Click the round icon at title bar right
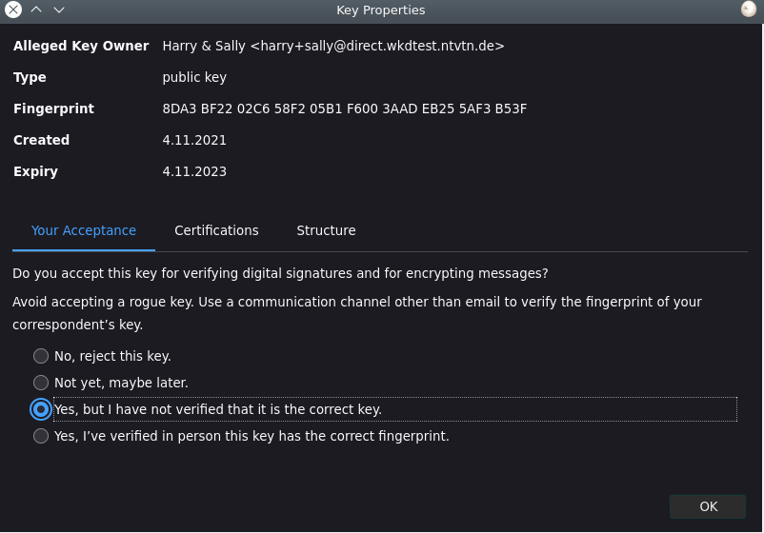The width and height of the screenshot is (764, 533). [749, 10]
